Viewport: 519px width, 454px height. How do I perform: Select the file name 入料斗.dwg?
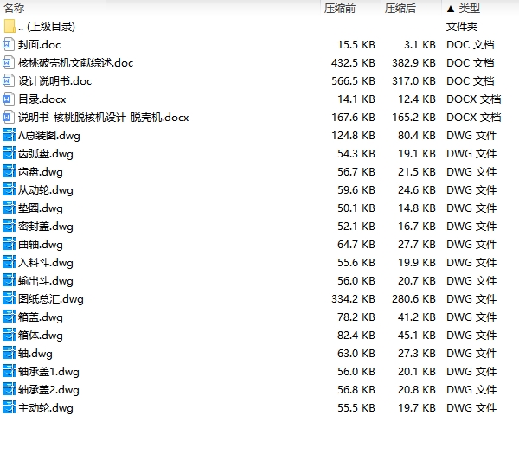[46, 263]
